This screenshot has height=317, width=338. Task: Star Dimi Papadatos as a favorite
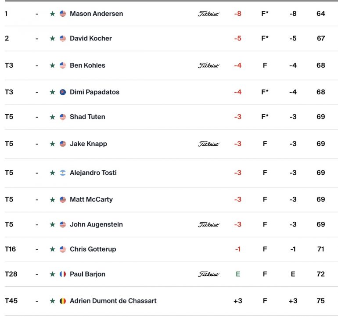52,92
